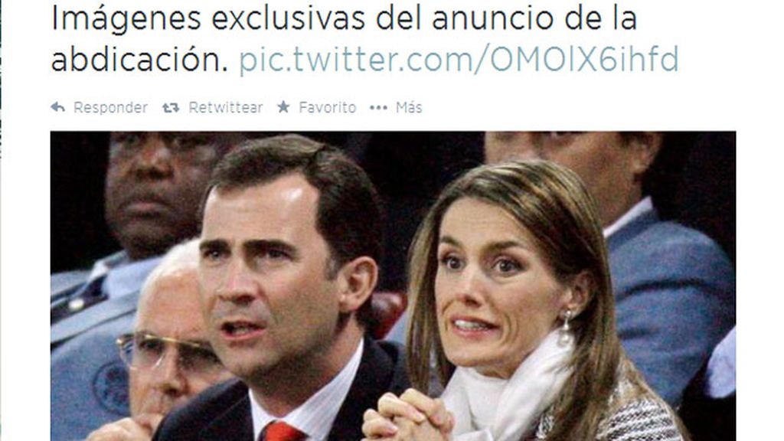Open the attached tweet photo
This screenshot has width=784, height=441.
pyautogui.click(x=393, y=286)
